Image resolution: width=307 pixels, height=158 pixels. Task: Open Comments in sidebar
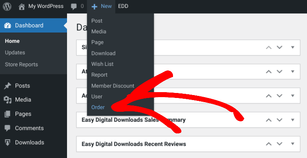pos(29,128)
